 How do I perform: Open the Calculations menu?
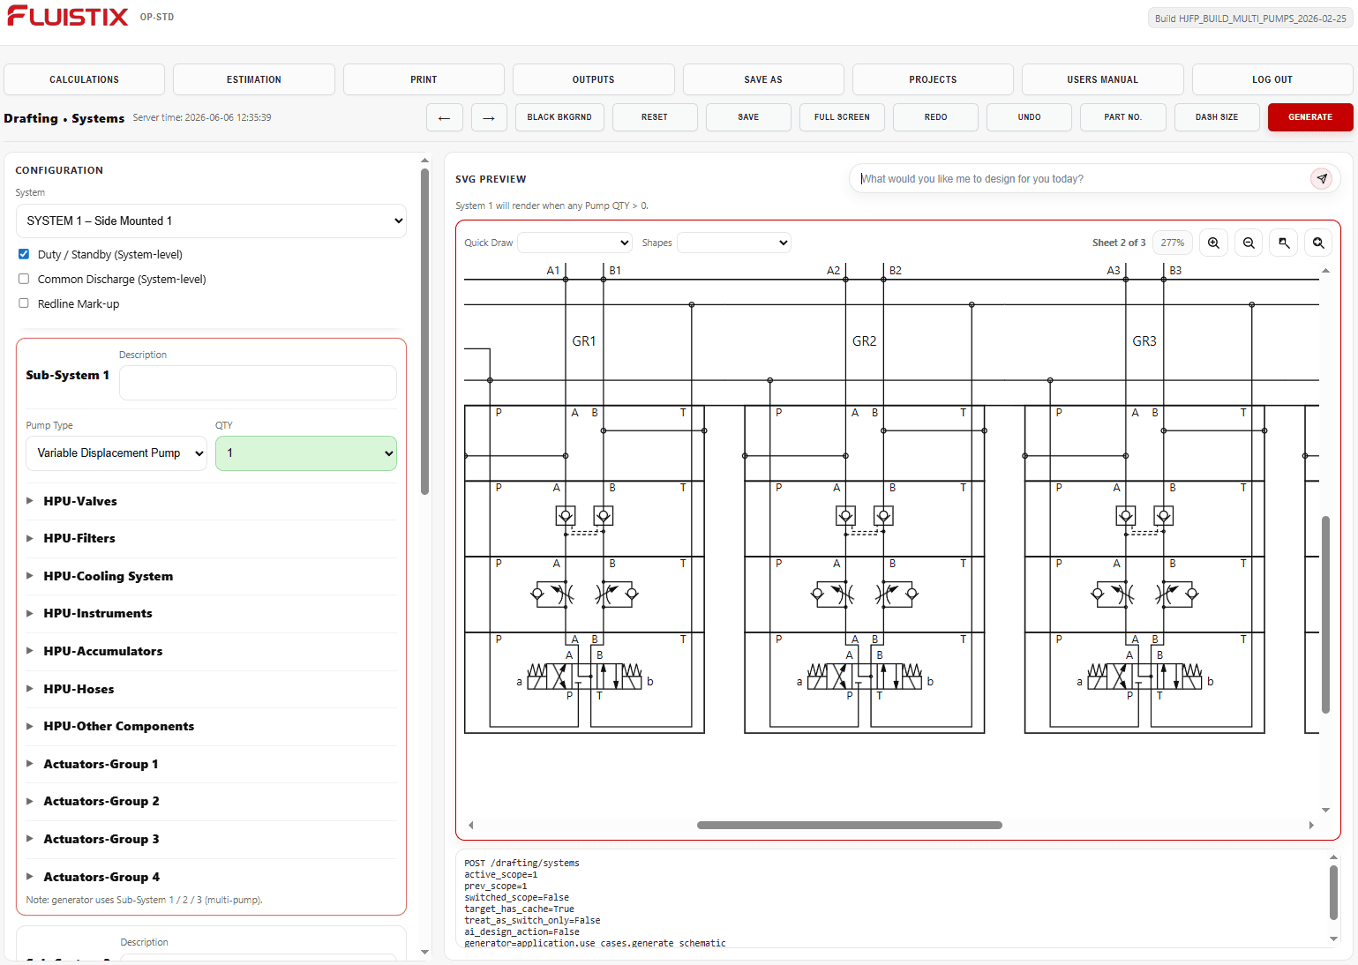tap(85, 79)
